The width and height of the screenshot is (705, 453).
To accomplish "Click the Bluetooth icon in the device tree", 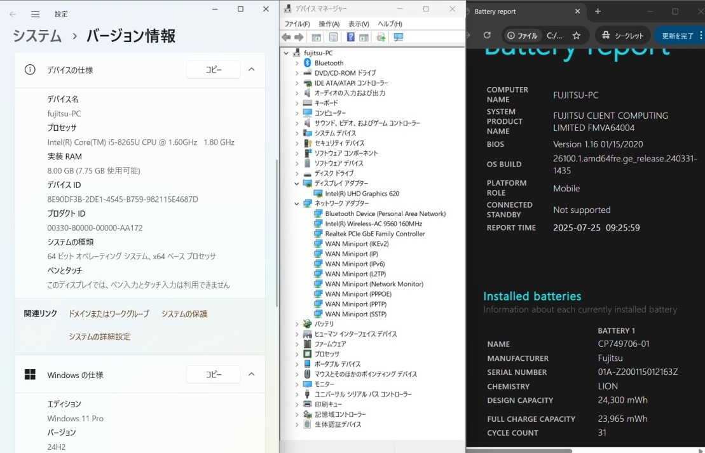I will point(308,63).
